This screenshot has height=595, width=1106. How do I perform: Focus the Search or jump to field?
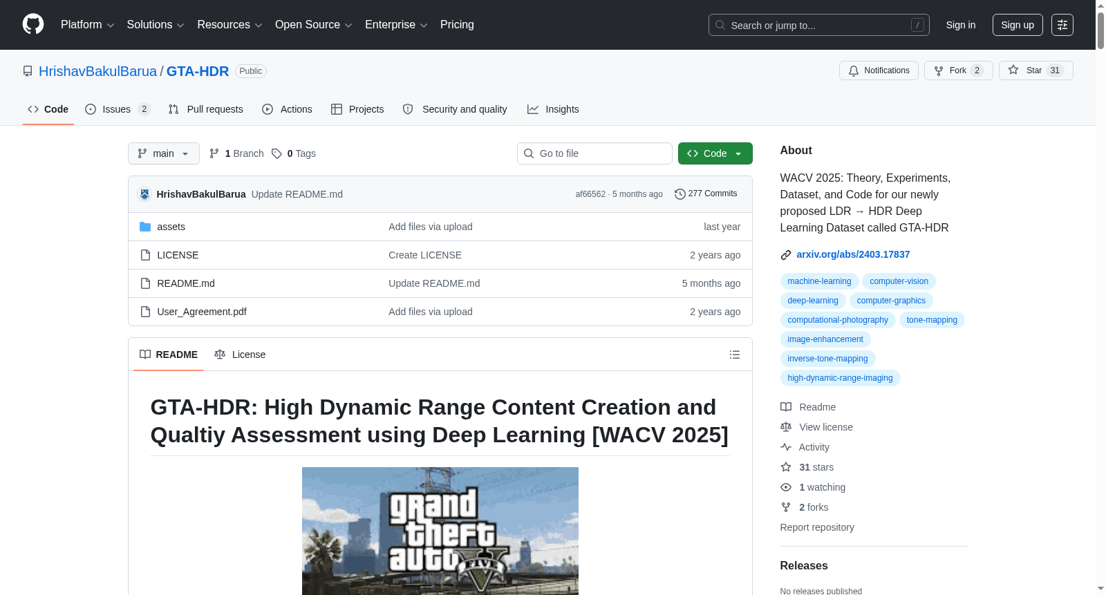(x=819, y=25)
